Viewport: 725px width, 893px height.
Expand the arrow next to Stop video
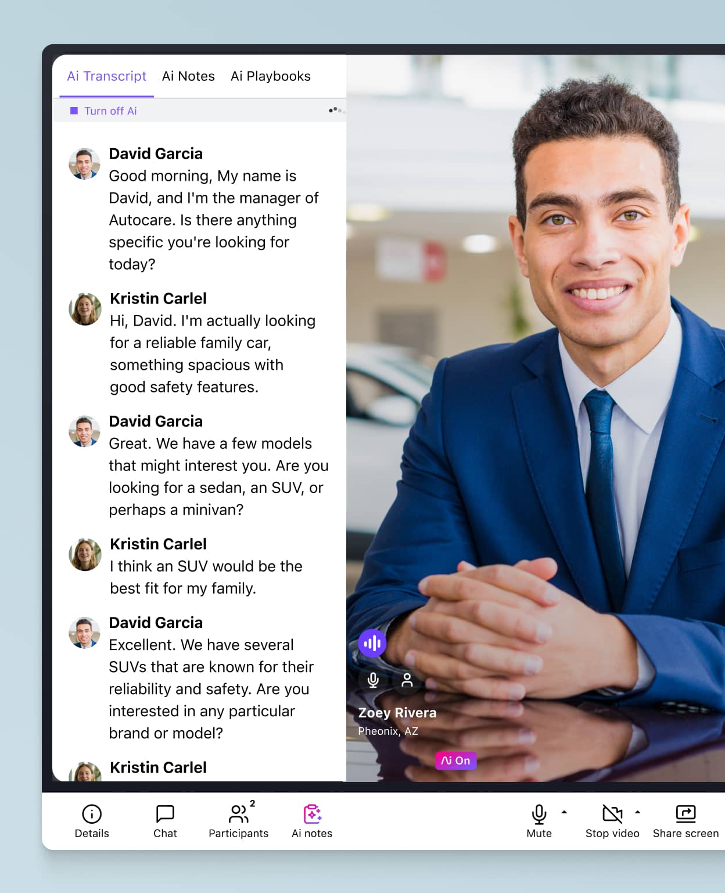pos(637,812)
